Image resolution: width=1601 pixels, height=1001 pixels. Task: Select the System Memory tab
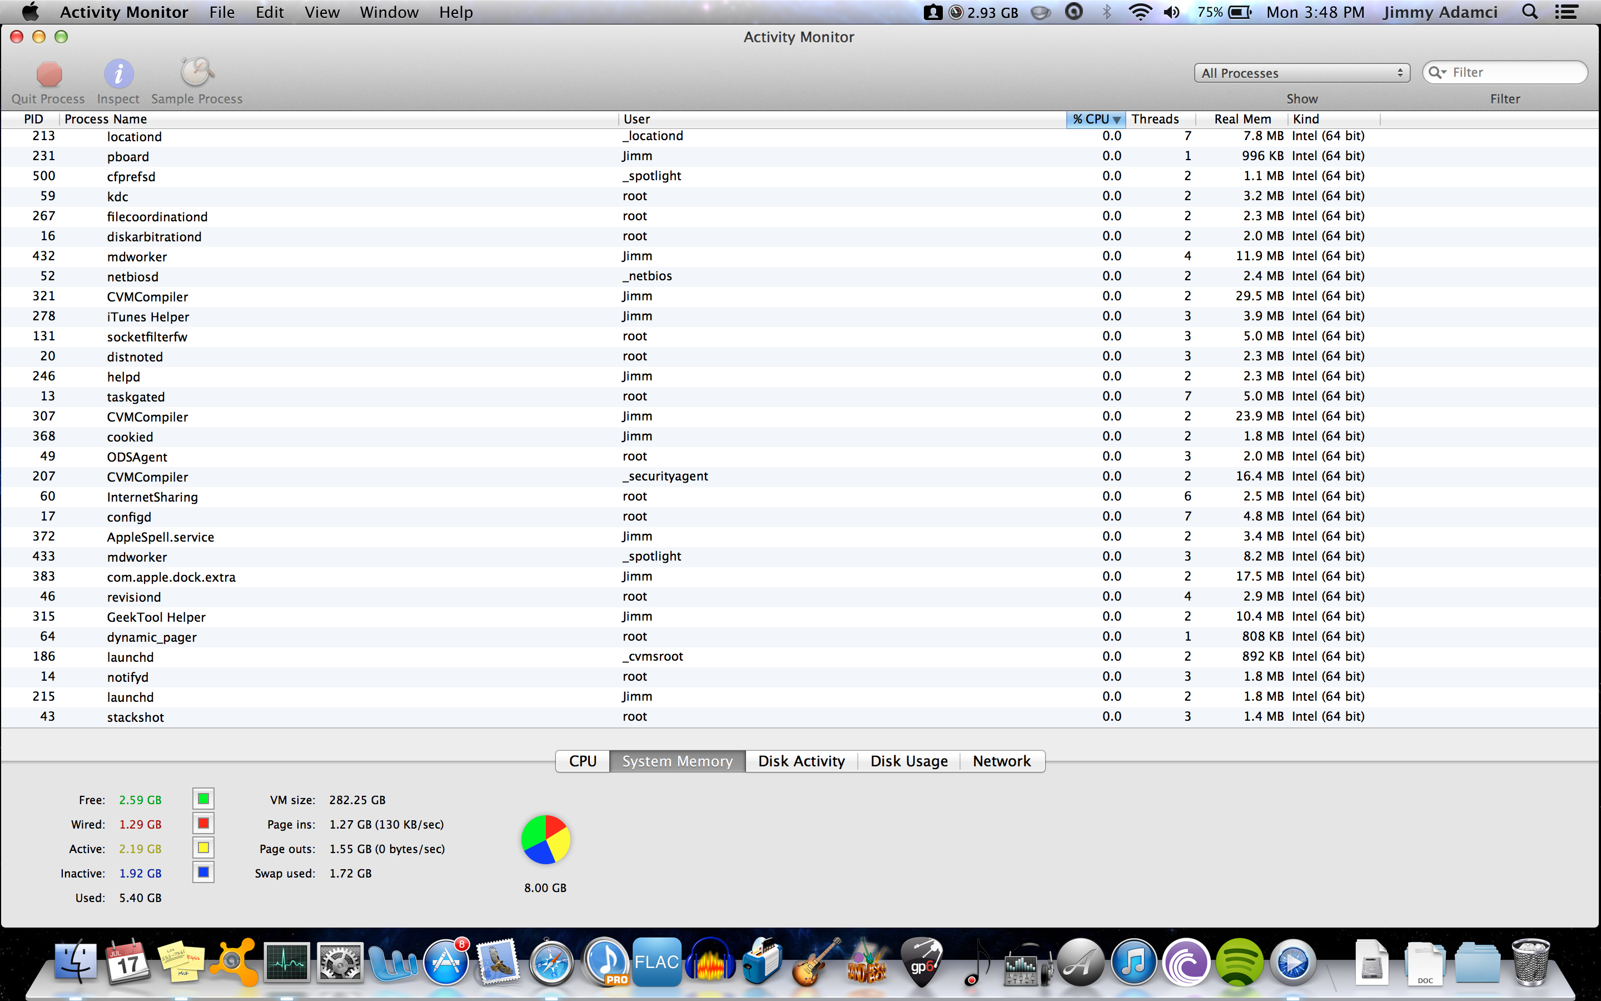(x=678, y=761)
